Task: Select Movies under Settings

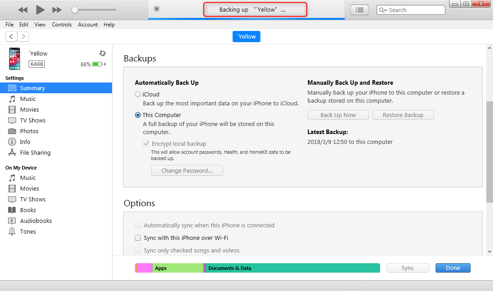Action: [56, 109]
